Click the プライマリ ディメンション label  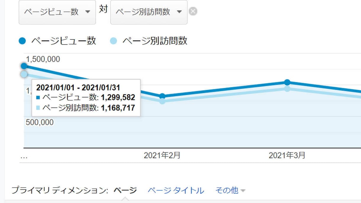60,190
